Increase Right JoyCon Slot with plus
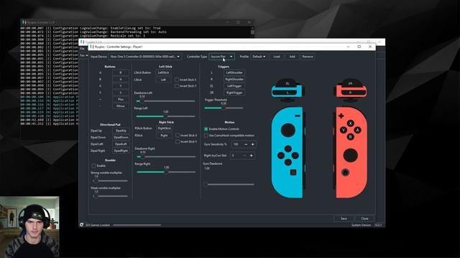This screenshot has width=460, height=258. pyautogui.click(x=251, y=156)
